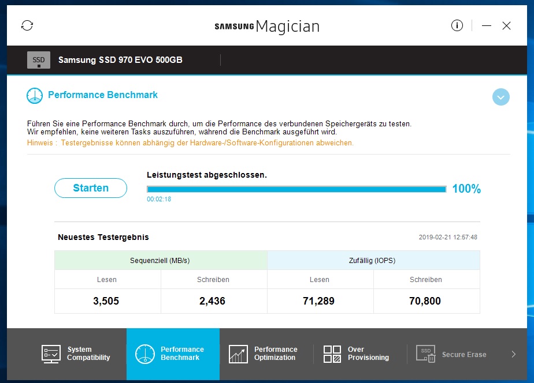Image resolution: width=534 pixels, height=383 pixels.
Task: Select the Performance Benchmark bottom tab
Action: pyautogui.click(x=173, y=354)
